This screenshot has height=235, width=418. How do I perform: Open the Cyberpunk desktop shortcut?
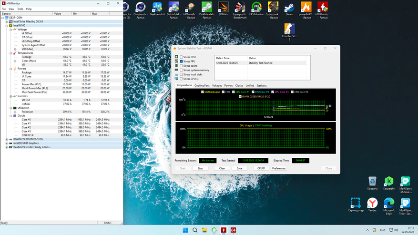[273, 8]
